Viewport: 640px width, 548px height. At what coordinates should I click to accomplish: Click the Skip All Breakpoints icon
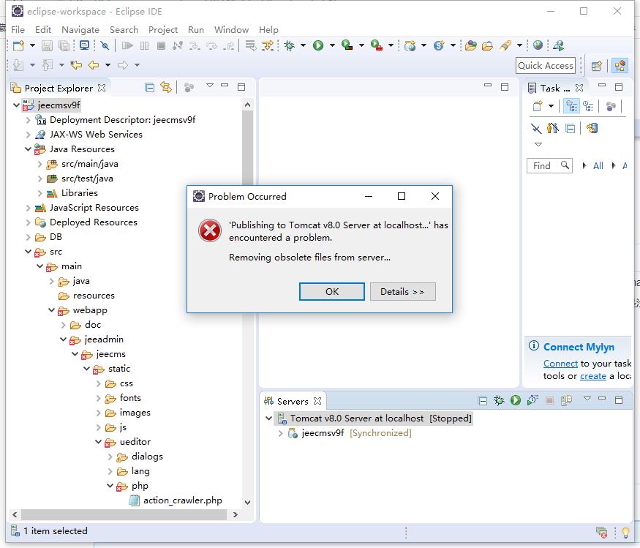tap(105, 46)
